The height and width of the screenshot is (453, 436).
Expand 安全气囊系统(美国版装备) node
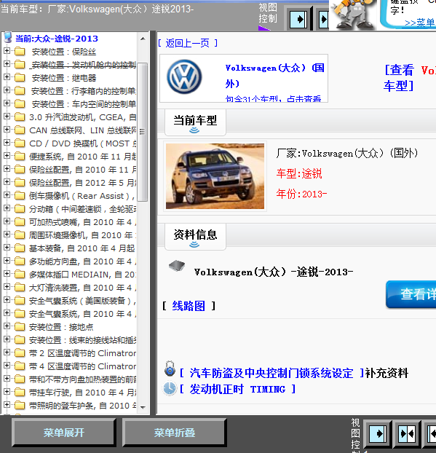click(x=7, y=300)
